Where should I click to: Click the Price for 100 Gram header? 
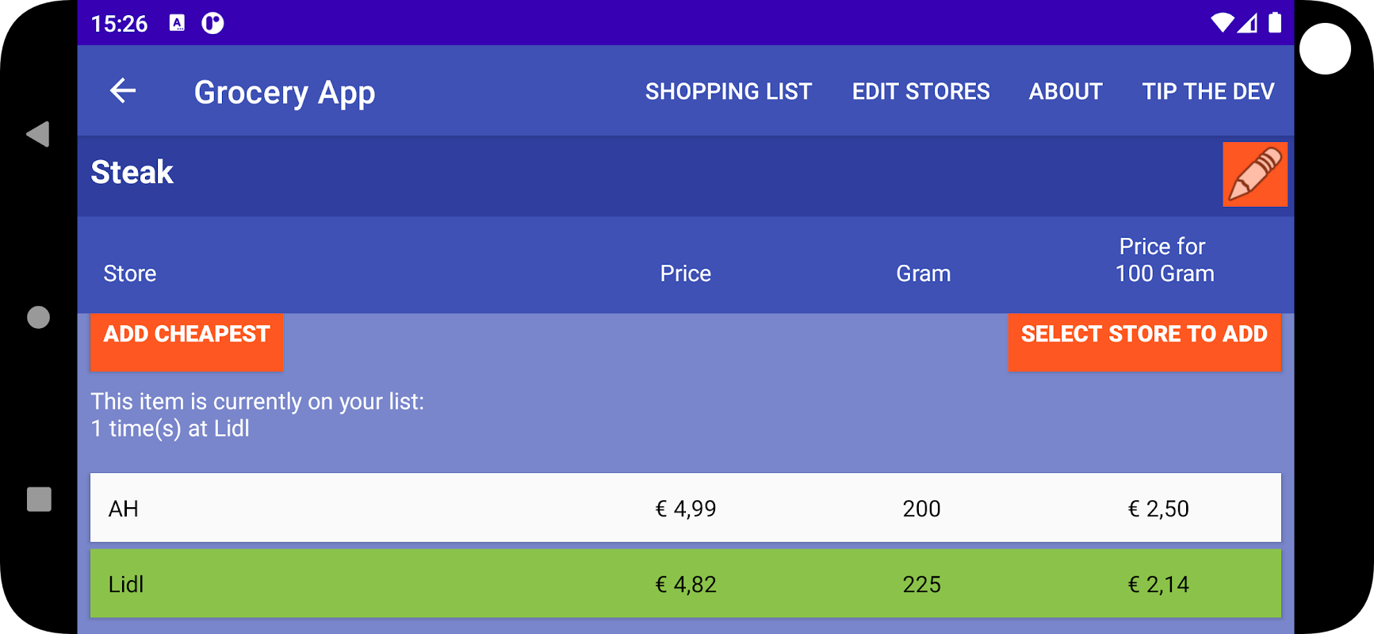pyautogui.click(x=1164, y=260)
